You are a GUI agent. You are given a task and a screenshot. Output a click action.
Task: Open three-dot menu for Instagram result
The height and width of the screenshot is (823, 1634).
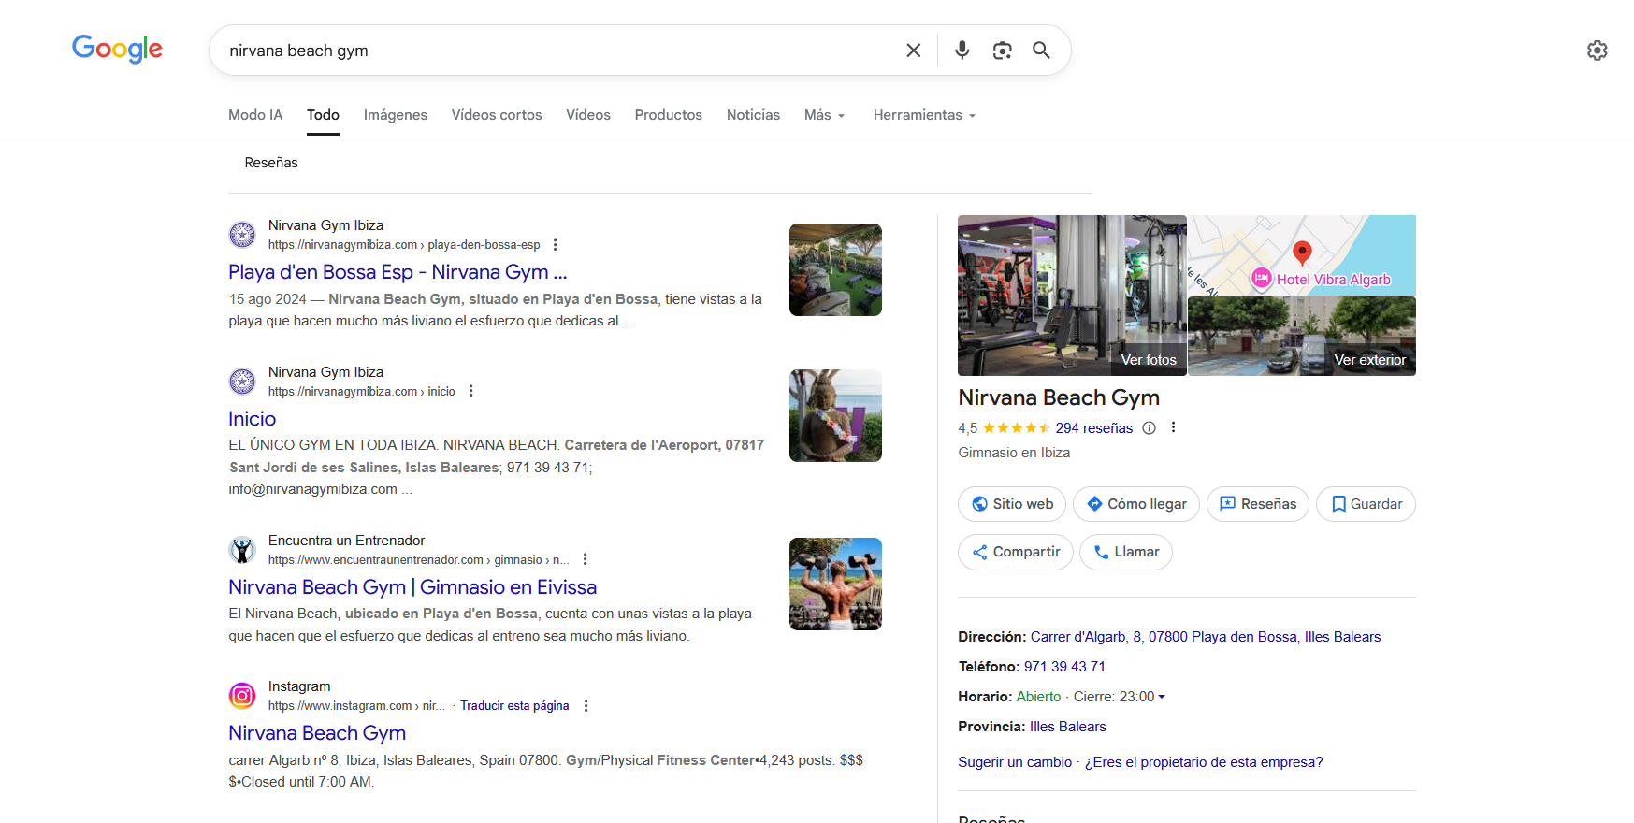point(586,706)
